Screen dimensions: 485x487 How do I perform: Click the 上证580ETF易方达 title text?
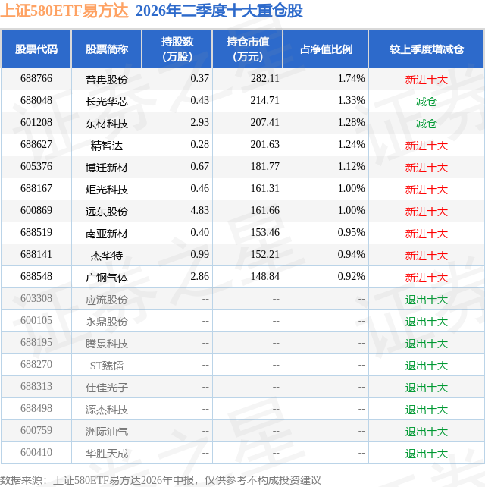click(64, 11)
